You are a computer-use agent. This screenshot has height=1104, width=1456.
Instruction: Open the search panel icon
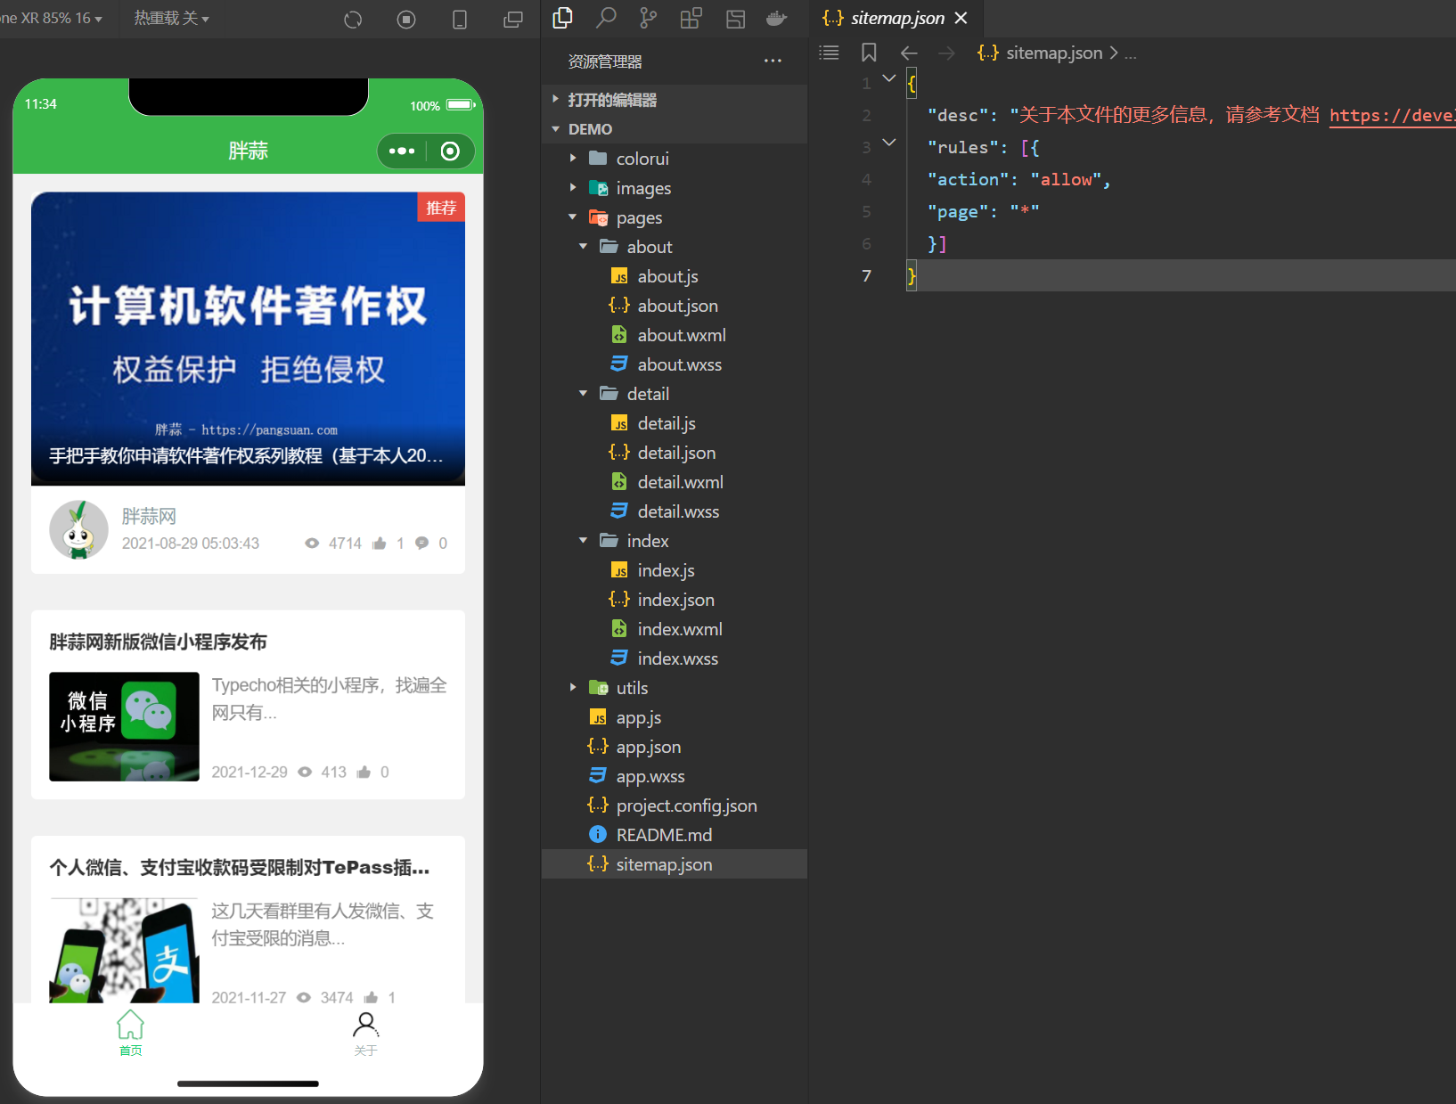tap(606, 18)
